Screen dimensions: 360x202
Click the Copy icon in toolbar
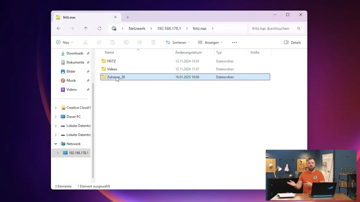point(99,42)
